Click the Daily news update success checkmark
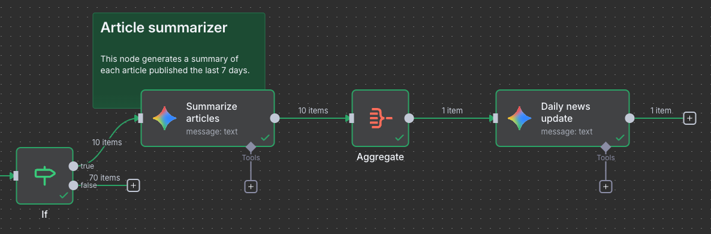The image size is (711, 234). [x=620, y=137]
